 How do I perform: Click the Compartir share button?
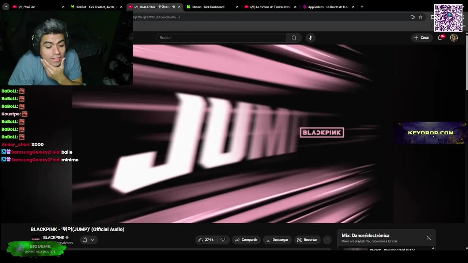246,240
